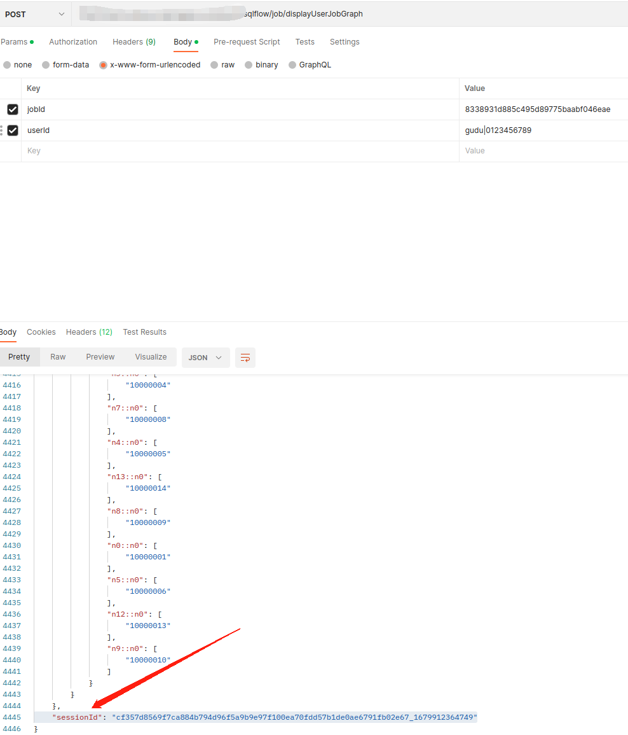Click the Preview response view button

[x=100, y=357]
